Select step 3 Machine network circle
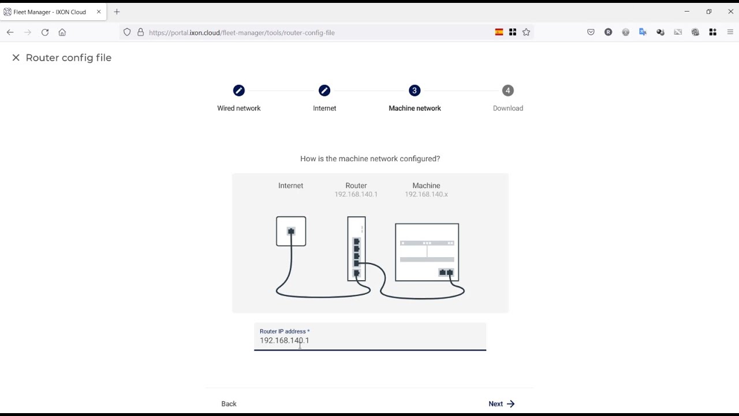 point(415,91)
